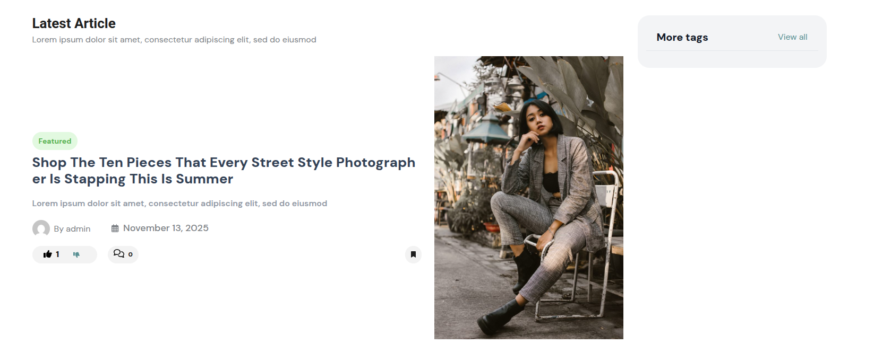Bookmark the article with bookmark icon

coord(413,254)
